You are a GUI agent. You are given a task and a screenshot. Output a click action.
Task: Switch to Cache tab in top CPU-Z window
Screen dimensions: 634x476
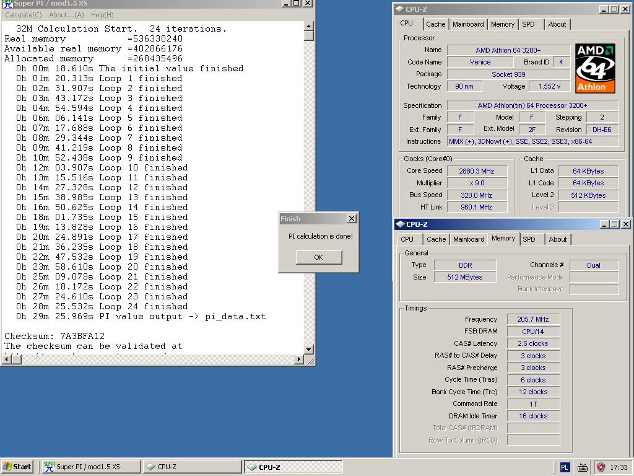click(x=435, y=24)
